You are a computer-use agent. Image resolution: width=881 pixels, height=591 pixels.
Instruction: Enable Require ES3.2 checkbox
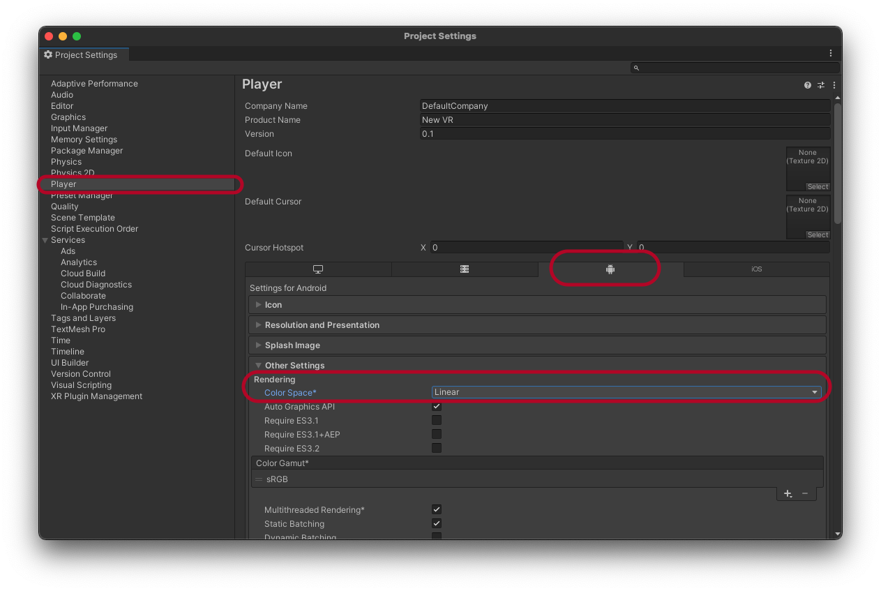point(437,449)
